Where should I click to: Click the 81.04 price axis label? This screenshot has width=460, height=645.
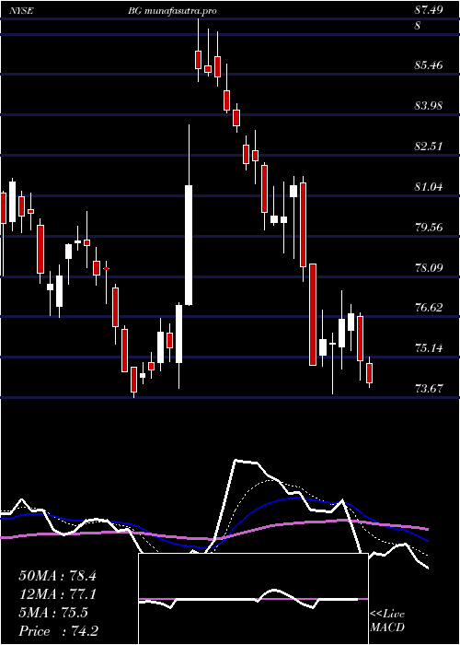tap(430, 187)
